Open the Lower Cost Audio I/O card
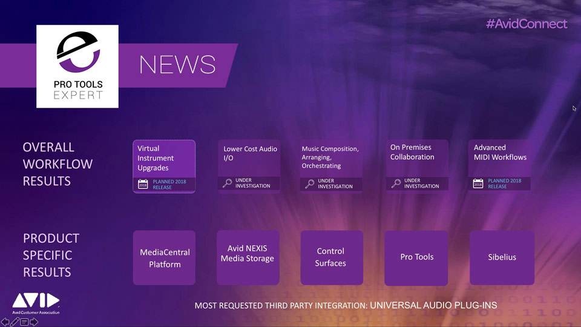 click(x=249, y=166)
